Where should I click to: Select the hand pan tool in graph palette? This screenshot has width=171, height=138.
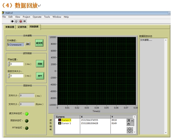(128, 124)
